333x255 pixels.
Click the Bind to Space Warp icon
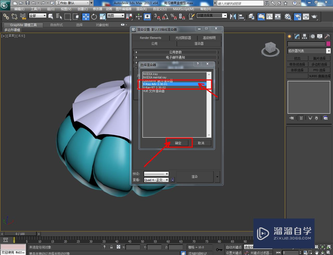coord(23,17)
